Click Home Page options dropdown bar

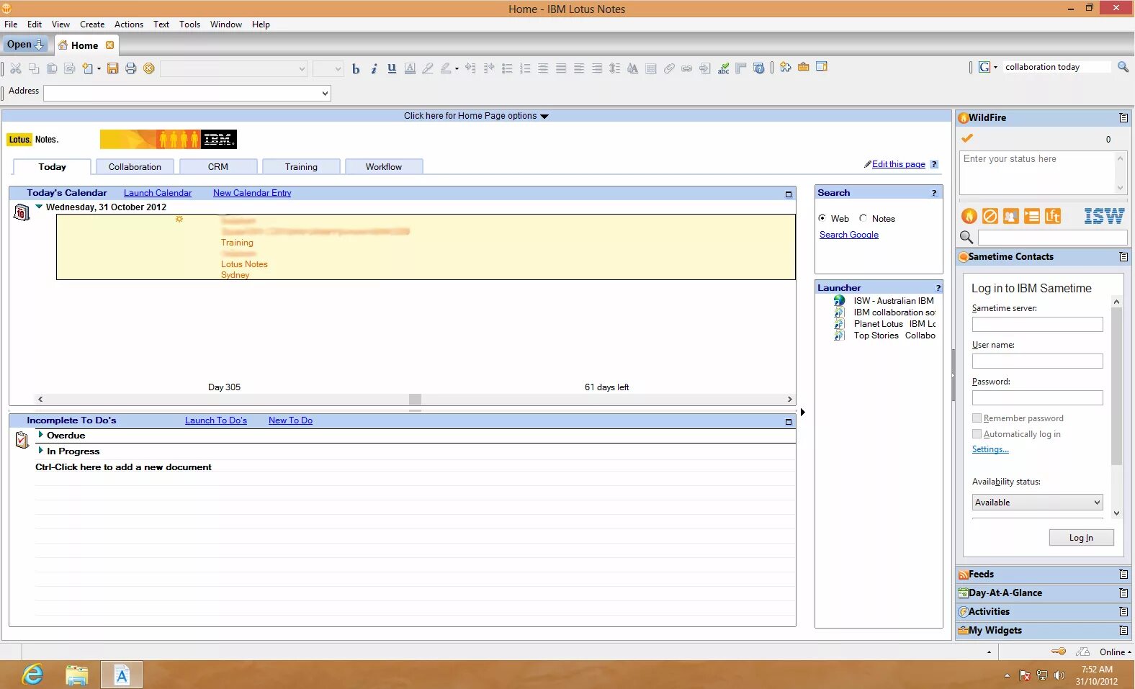(x=476, y=116)
